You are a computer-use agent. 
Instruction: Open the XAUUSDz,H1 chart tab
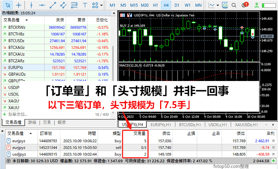(x=246, y=125)
